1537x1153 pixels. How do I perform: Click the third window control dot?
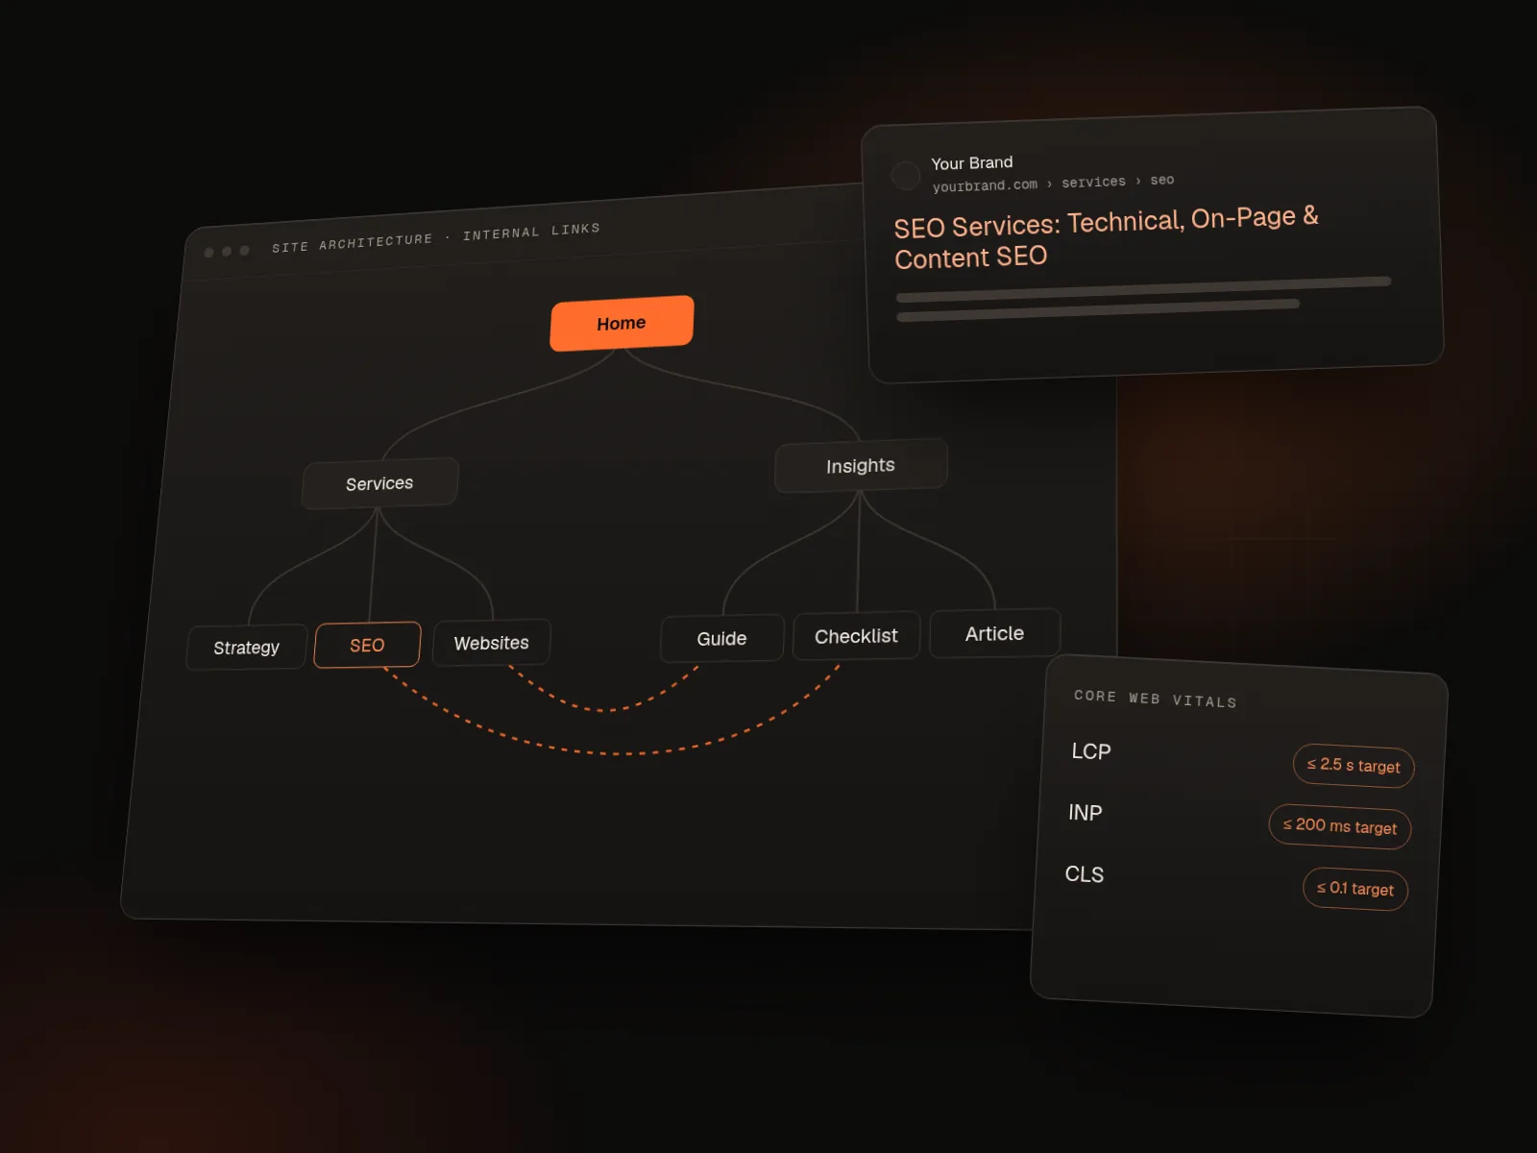tap(244, 251)
